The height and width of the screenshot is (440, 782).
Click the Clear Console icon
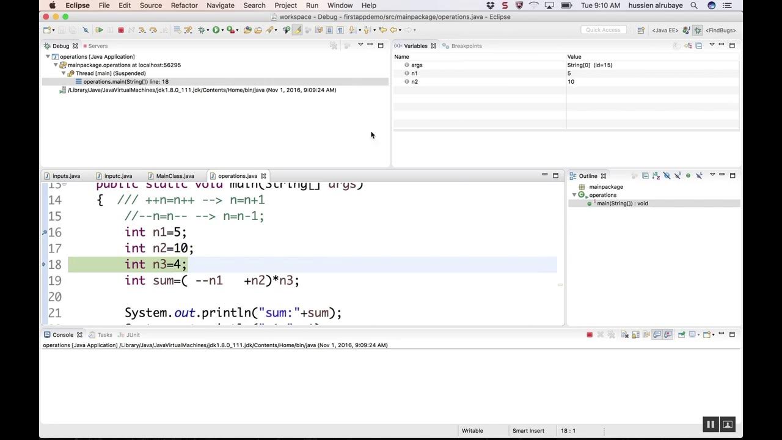point(625,334)
